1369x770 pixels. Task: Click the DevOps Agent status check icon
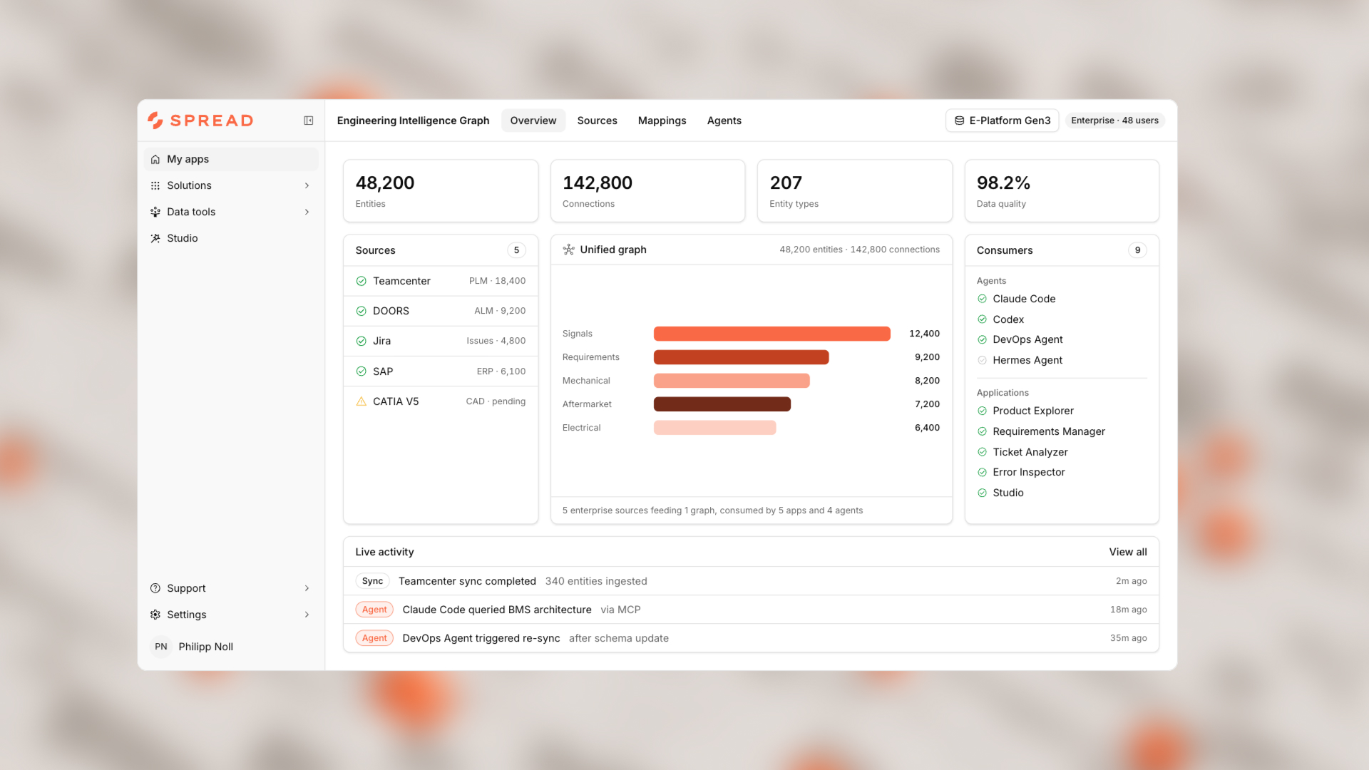[x=982, y=339]
